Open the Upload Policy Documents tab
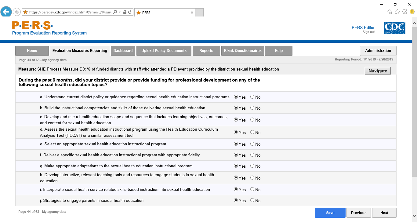Screen dimensions: 417x222 164,51
